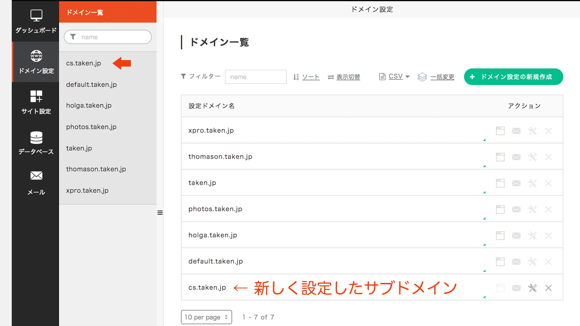This screenshot has width=580, height=326.
Task: Delete holga.taken.jp with the X icon
Action: tap(548, 235)
